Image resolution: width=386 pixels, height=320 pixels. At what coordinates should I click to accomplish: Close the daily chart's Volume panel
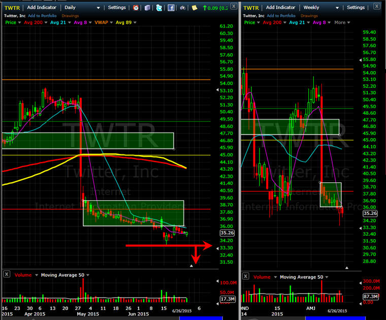pyautogui.click(x=7, y=274)
